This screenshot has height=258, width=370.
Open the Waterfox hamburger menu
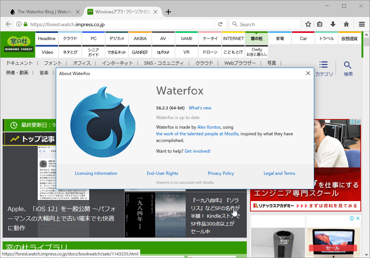pos(361,24)
